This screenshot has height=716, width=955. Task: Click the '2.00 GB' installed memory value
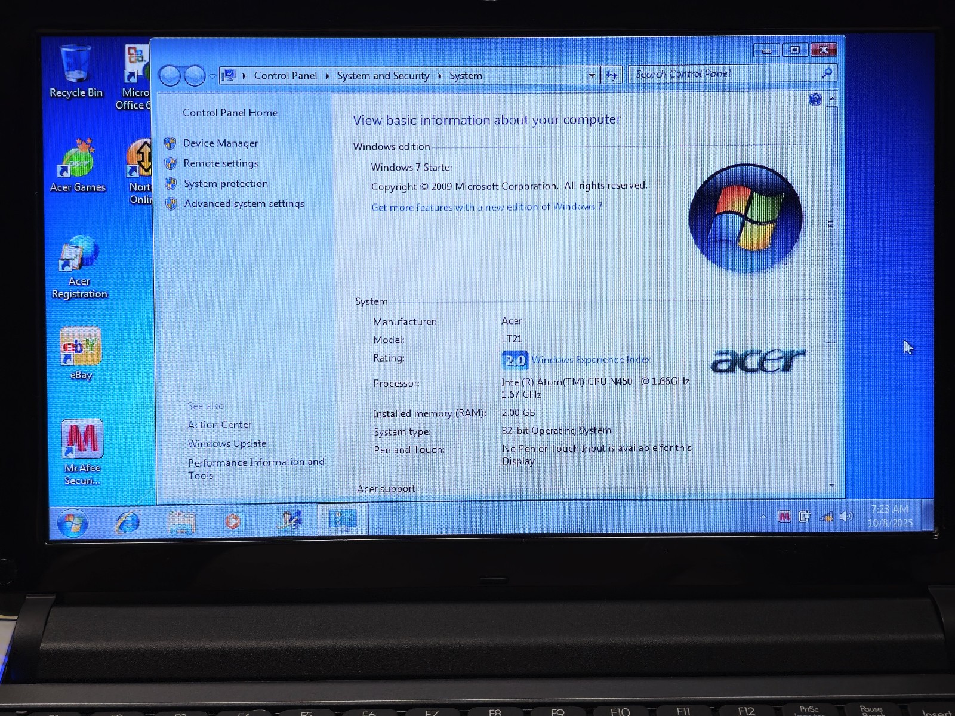click(x=518, y=412)
